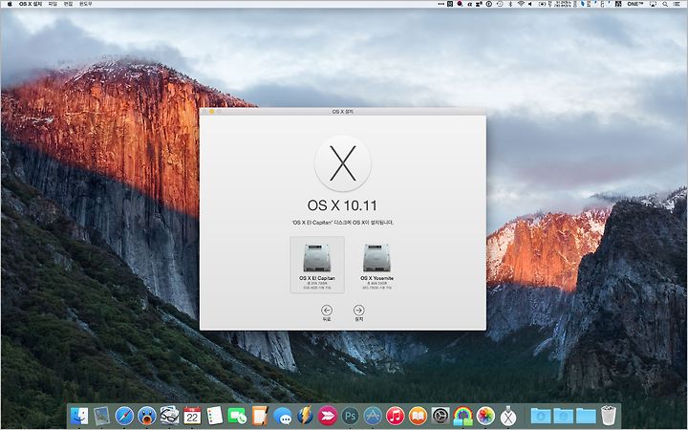The width and height of the screenshot is (688, 430).
Task: Open the rainbow app icon in Dock
Action: click(463, 416)
